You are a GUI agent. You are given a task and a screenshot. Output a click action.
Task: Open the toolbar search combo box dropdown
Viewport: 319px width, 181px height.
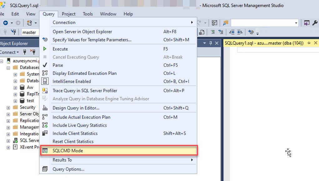[x=296, y=23]
